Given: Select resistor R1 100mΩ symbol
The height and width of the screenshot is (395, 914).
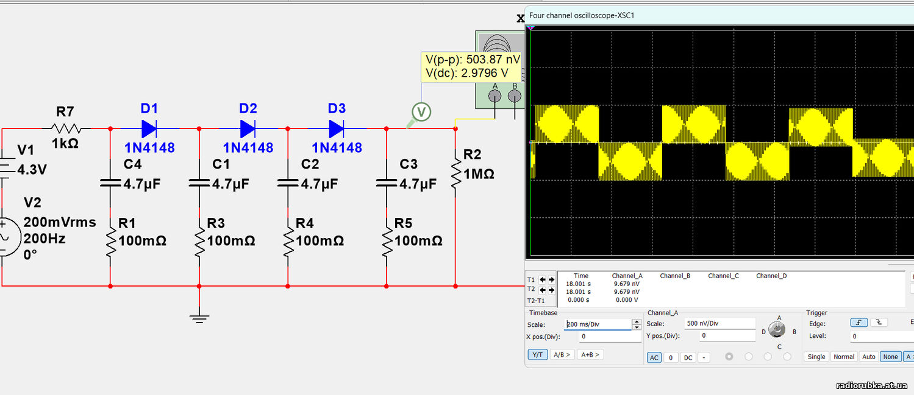Looking at the screenshot, I should point(110,241).
